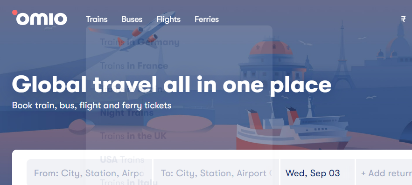This screenshot has width=412, height=185.
Task: Click the Omio logo
Action: (x=39, y=18)
